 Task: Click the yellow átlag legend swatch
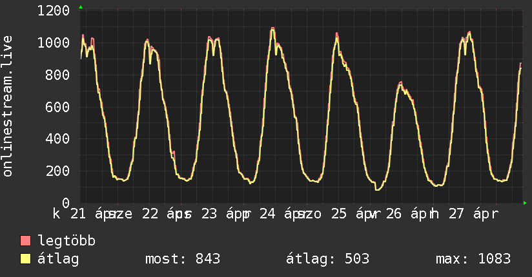click(26, 259)
